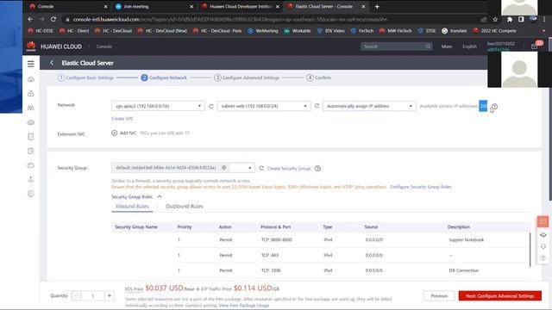Viewport: 552px width, 310px height.
Task: Open the browser new tab plus button
Action: point(377,6)
